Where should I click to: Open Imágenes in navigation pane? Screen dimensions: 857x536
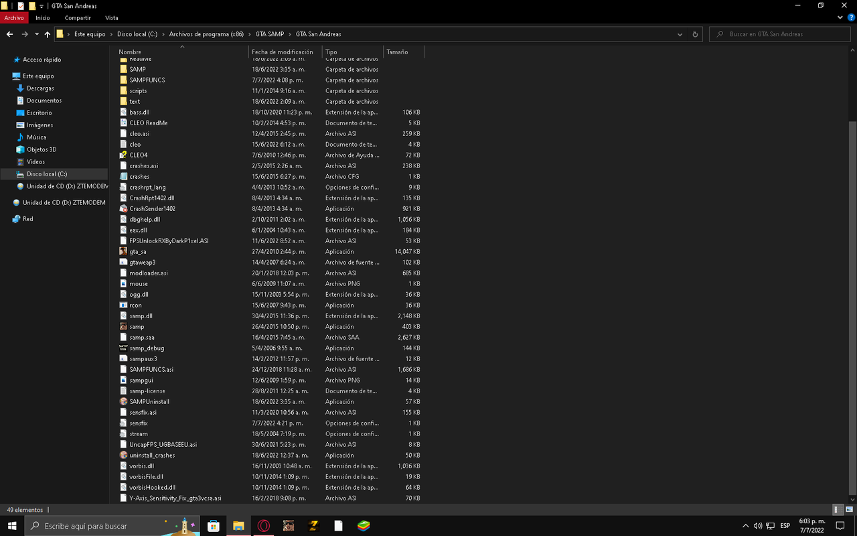click(40, 125)
